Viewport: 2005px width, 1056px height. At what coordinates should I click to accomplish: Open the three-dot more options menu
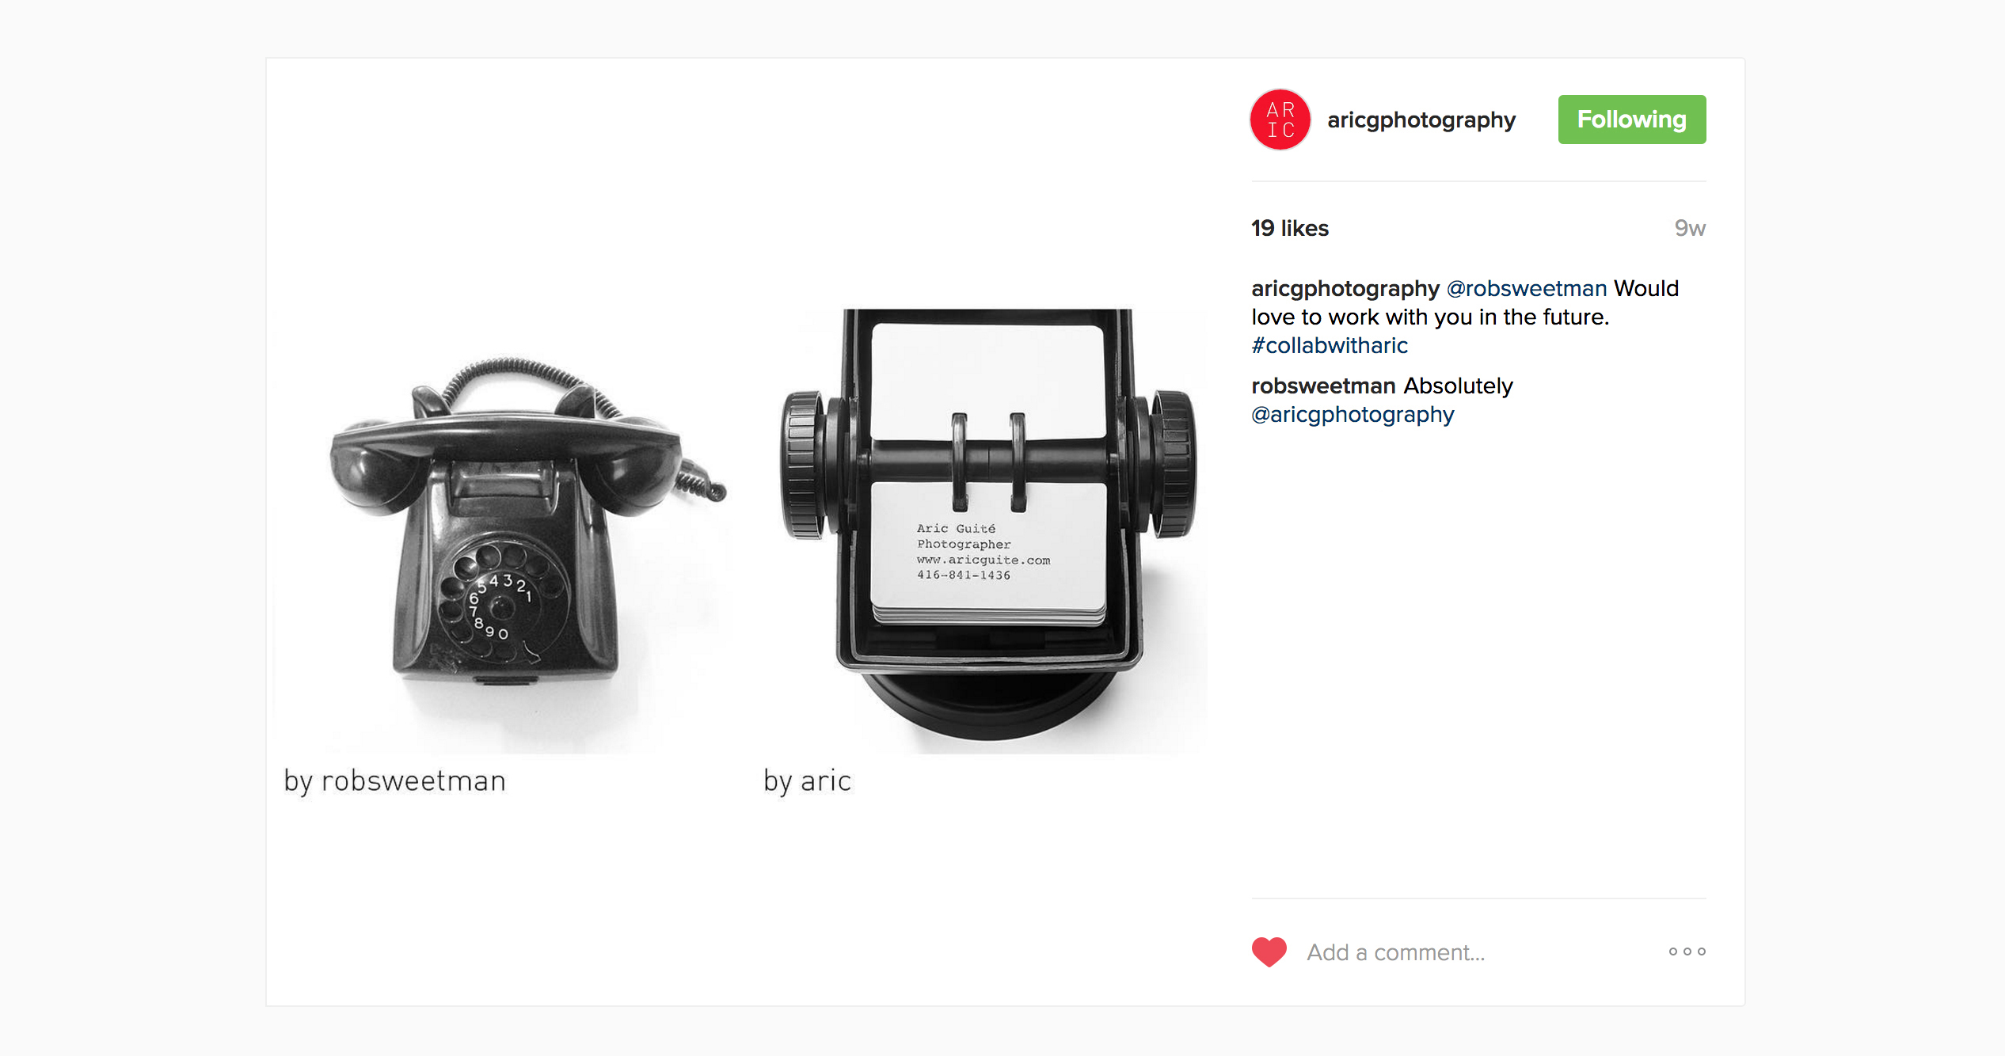(1687, 952)
